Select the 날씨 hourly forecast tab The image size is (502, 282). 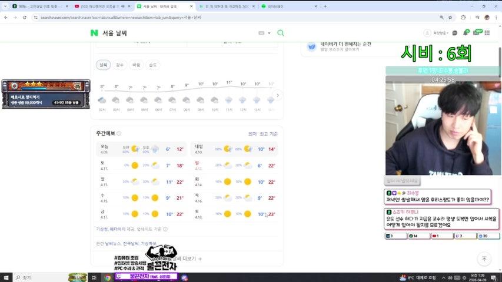point(103,65)
